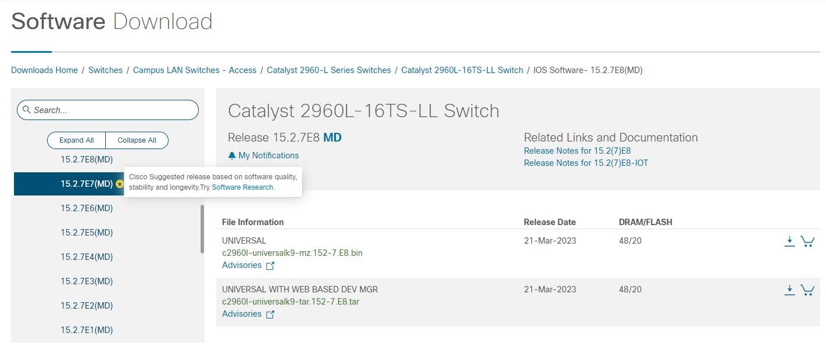Click the DRAM/FLASH column header

[x=646, y=222]
